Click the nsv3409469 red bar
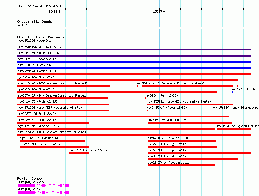Viewport: 259px width, 196px height. coord(190,123)
